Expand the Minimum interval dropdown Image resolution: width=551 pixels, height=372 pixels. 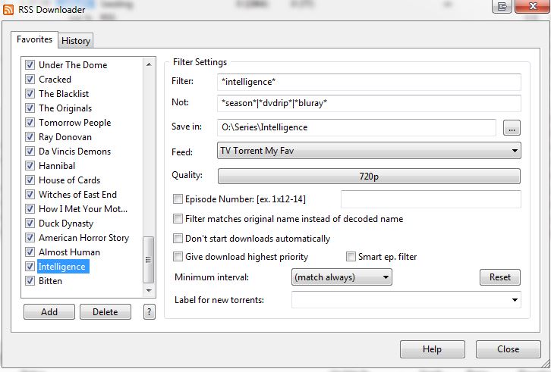pos(342,277)
